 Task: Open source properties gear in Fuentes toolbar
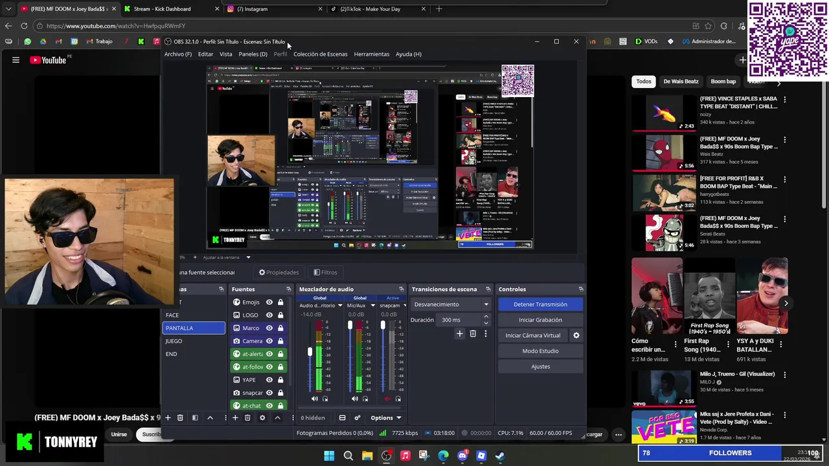point(262,418)
